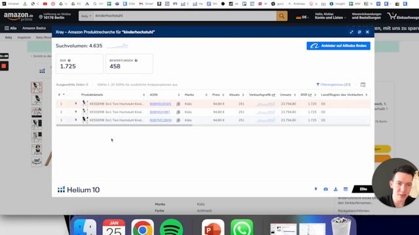Open Amazon Basics in nav bar
This screenshot has width=419, height=235.
(x=34, y=28)
